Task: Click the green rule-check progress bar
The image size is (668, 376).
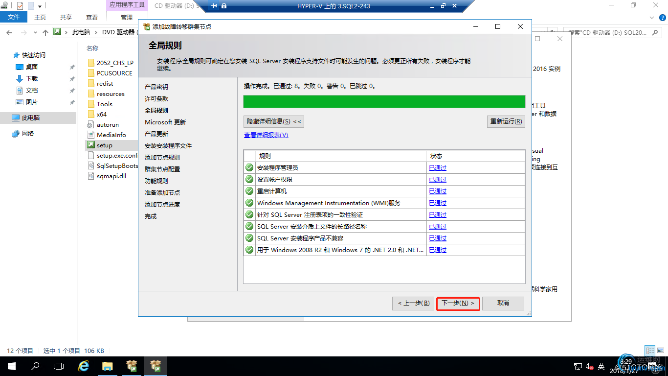Action: tap(384, 101)
